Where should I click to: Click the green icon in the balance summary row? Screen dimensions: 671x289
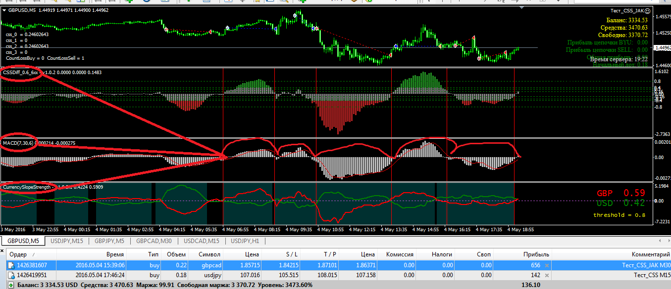click(11, 285)
